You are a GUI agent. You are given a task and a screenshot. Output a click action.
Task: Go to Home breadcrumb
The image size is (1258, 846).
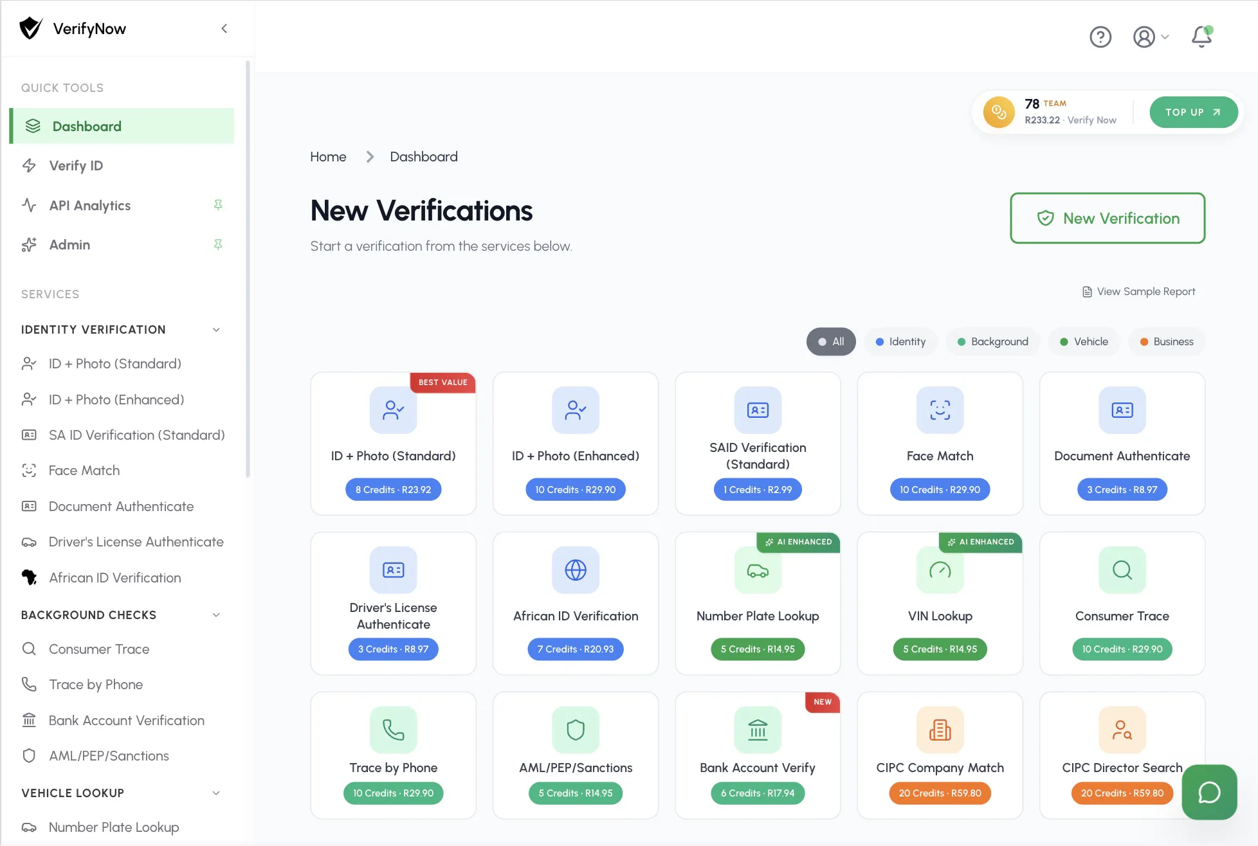pyautogui.click(x=328, y=156)
